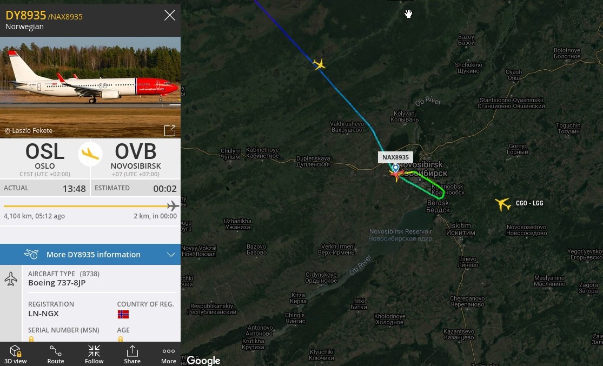This screenshot has height=366, width=603.
Task: Click the airport pin marker at Novosibirsk
Action: [395, 168]
